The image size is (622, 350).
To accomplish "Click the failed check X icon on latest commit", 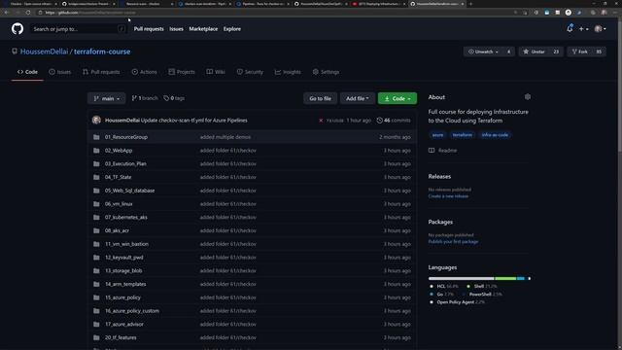I will coord(321,121).
